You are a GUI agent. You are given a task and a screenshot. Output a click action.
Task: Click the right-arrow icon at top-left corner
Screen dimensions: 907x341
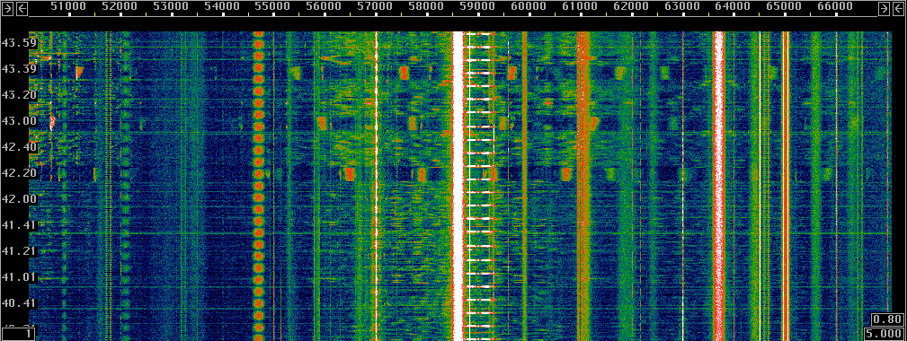click(x=7, y=8)
